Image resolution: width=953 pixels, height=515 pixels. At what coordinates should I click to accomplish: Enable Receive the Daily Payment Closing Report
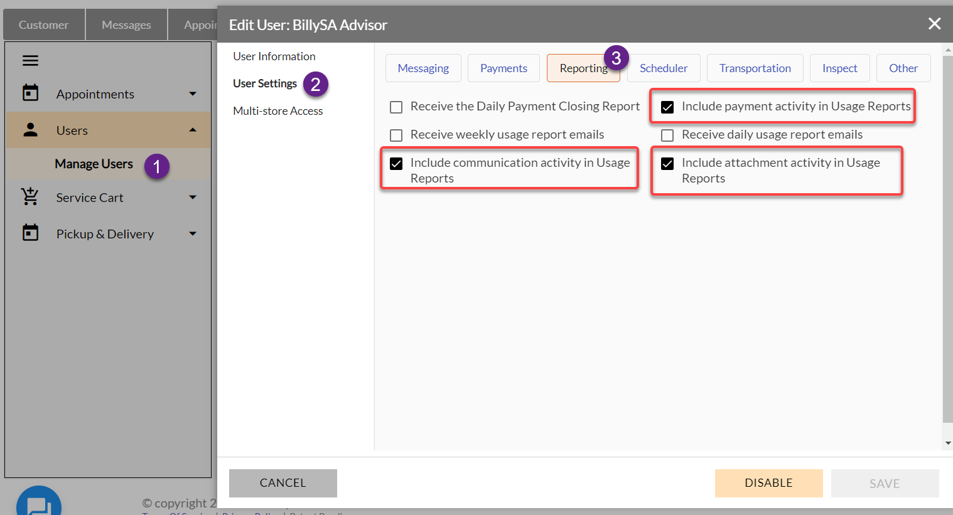[396, 107]
